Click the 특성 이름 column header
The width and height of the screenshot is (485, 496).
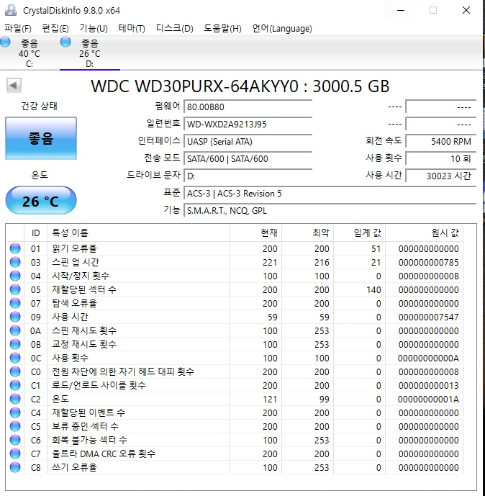pos(138,233)
